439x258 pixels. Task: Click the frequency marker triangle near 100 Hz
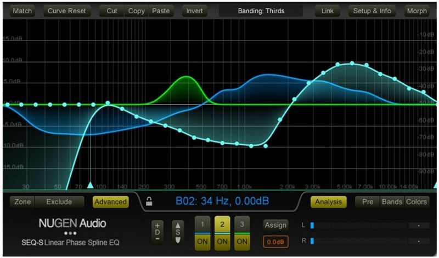[90, 185]
